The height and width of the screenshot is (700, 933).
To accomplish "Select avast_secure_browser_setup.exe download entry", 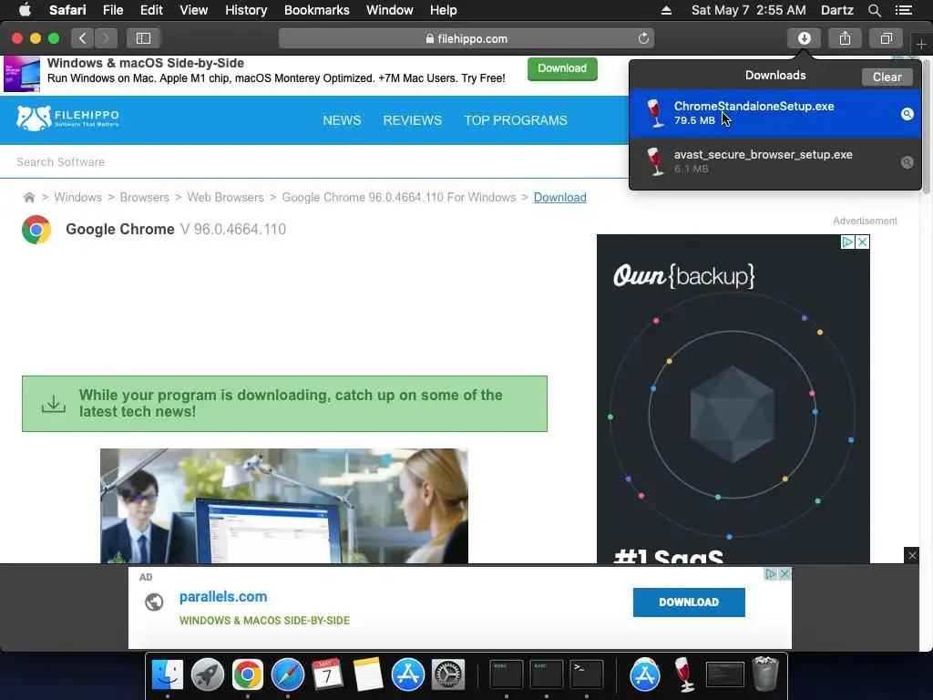I will pos(774,161).
